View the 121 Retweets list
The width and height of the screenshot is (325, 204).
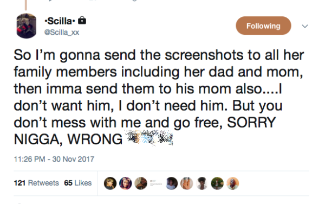pos(36,183)
